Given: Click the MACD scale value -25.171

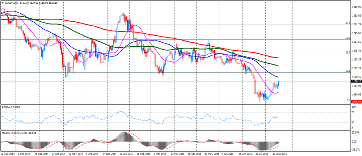Looking at the screenshot, I should pos(356,149).
